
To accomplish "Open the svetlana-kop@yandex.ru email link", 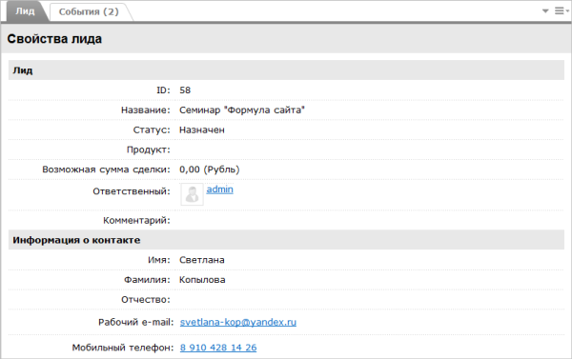I will click(x=238, y=322).
